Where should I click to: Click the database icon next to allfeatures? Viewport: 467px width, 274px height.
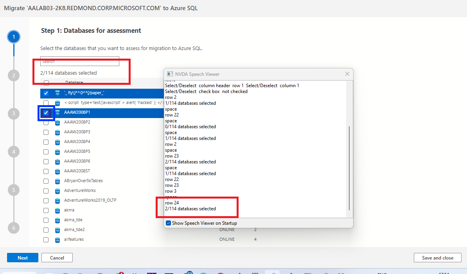pyautogui.click(x=57, y=239)
